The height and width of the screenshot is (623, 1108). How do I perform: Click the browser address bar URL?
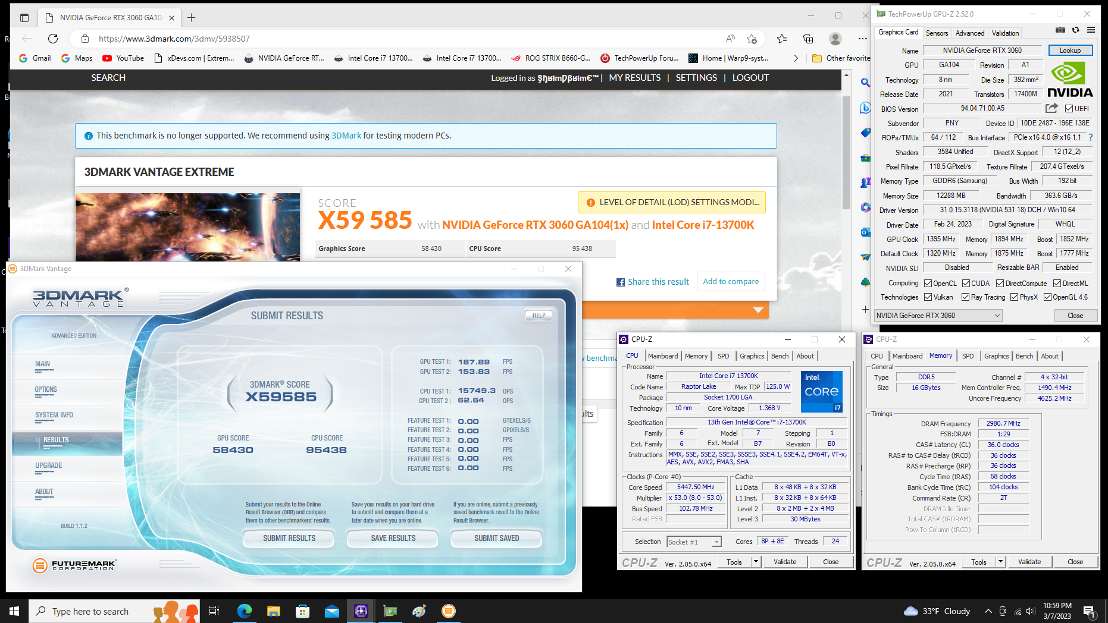(x=174, y=39)
